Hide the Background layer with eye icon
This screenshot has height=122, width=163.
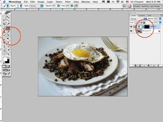coord(132,31)
